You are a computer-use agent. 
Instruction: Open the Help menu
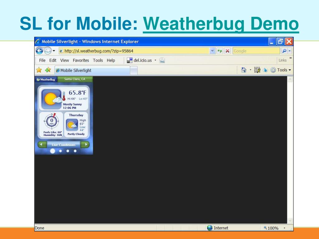coord(111,60)
